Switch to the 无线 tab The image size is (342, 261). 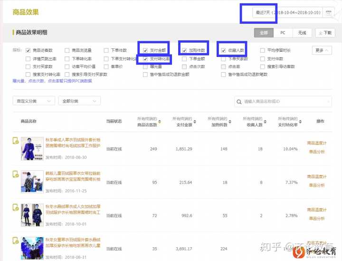(x=302, y=33)
